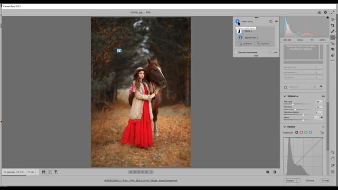Viewport: 338px width, 190px height.
Task: Toggle the filmstrip icon in the bottom toolbar
Action: (x=44, y=172)
